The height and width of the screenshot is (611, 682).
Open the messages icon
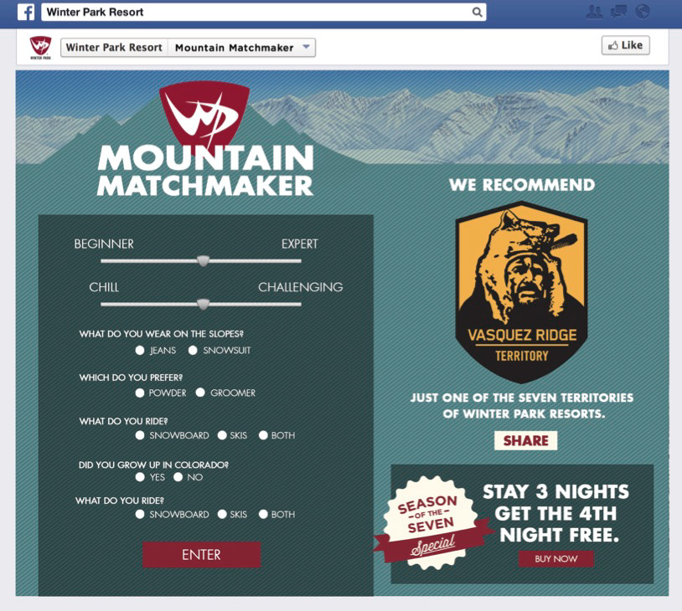(x=618, y=12)
